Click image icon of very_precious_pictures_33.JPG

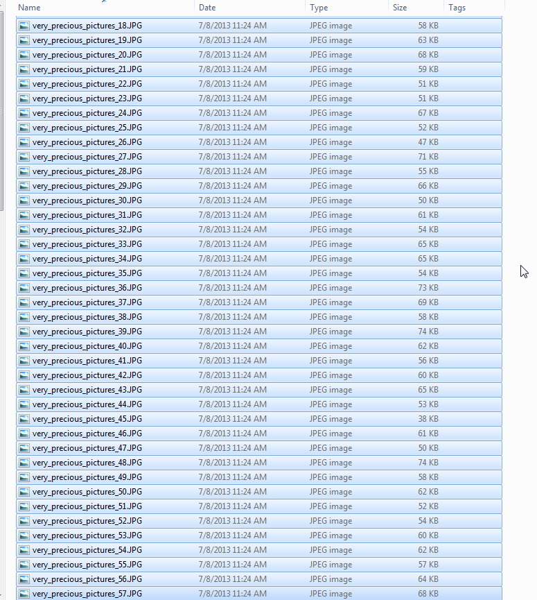tap(24, 243)
